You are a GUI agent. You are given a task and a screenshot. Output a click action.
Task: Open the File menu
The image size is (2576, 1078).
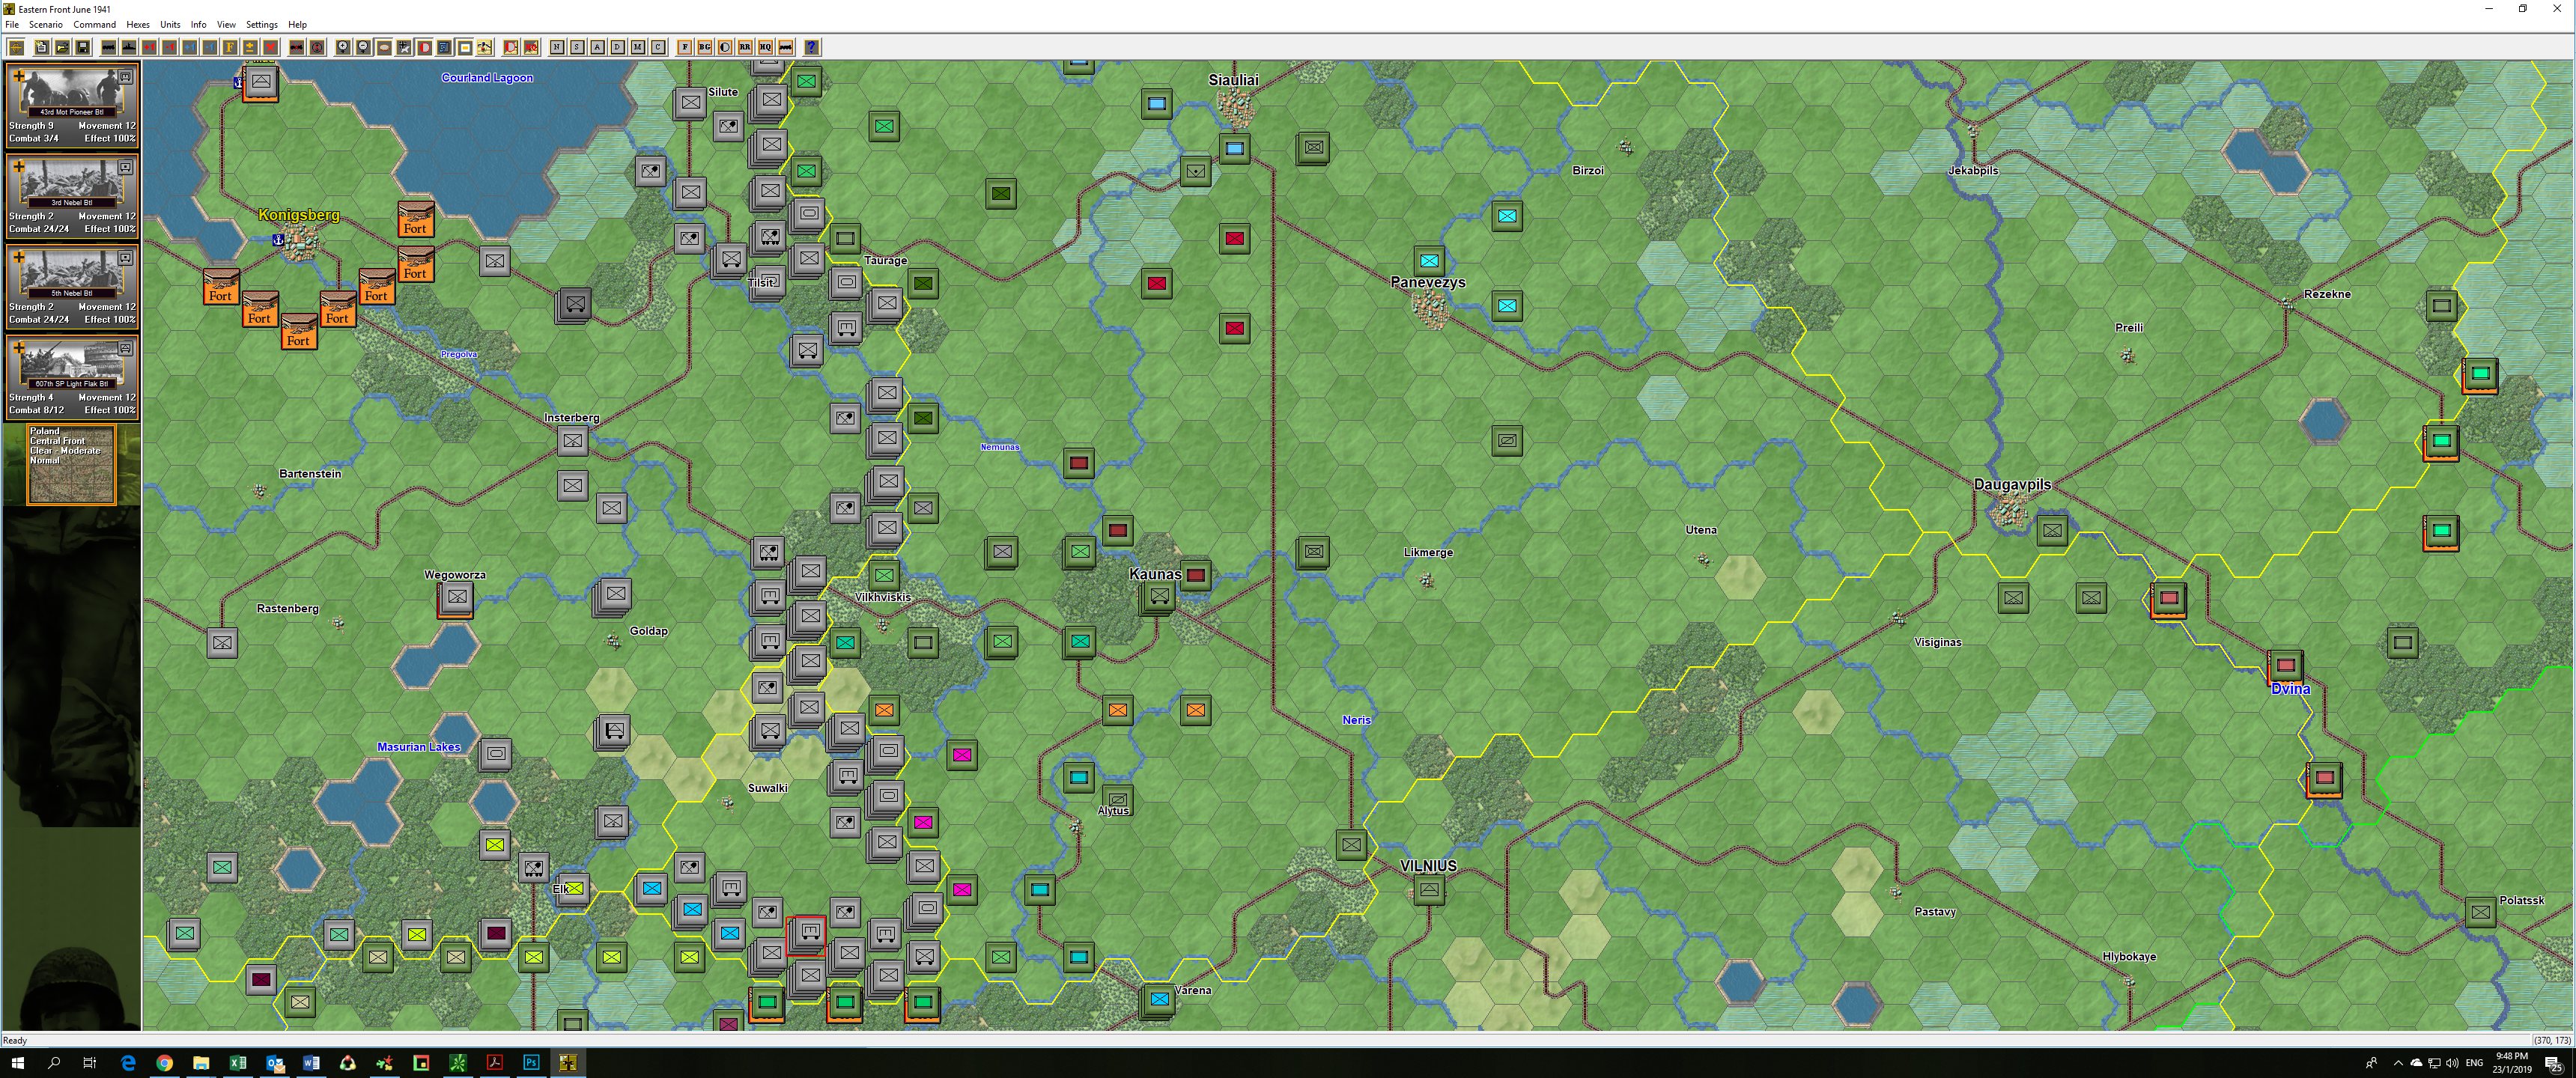point(12,24)
